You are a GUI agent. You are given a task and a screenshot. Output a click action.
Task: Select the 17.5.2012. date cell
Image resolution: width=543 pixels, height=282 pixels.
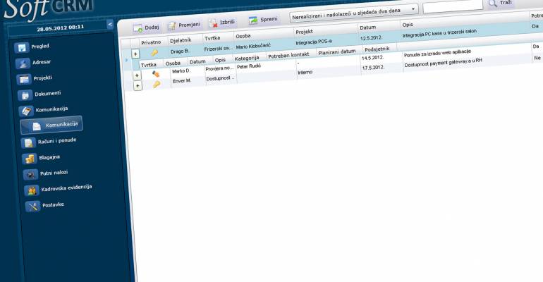[373, 68]
